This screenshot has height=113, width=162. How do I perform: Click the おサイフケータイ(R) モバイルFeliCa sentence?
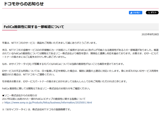tap(63, 64)
